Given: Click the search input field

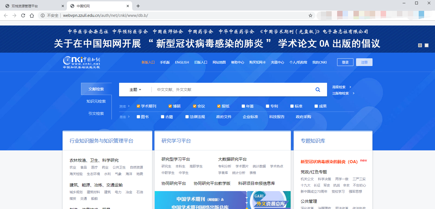Looking at the screenshot, I should [x=231, y=90].
